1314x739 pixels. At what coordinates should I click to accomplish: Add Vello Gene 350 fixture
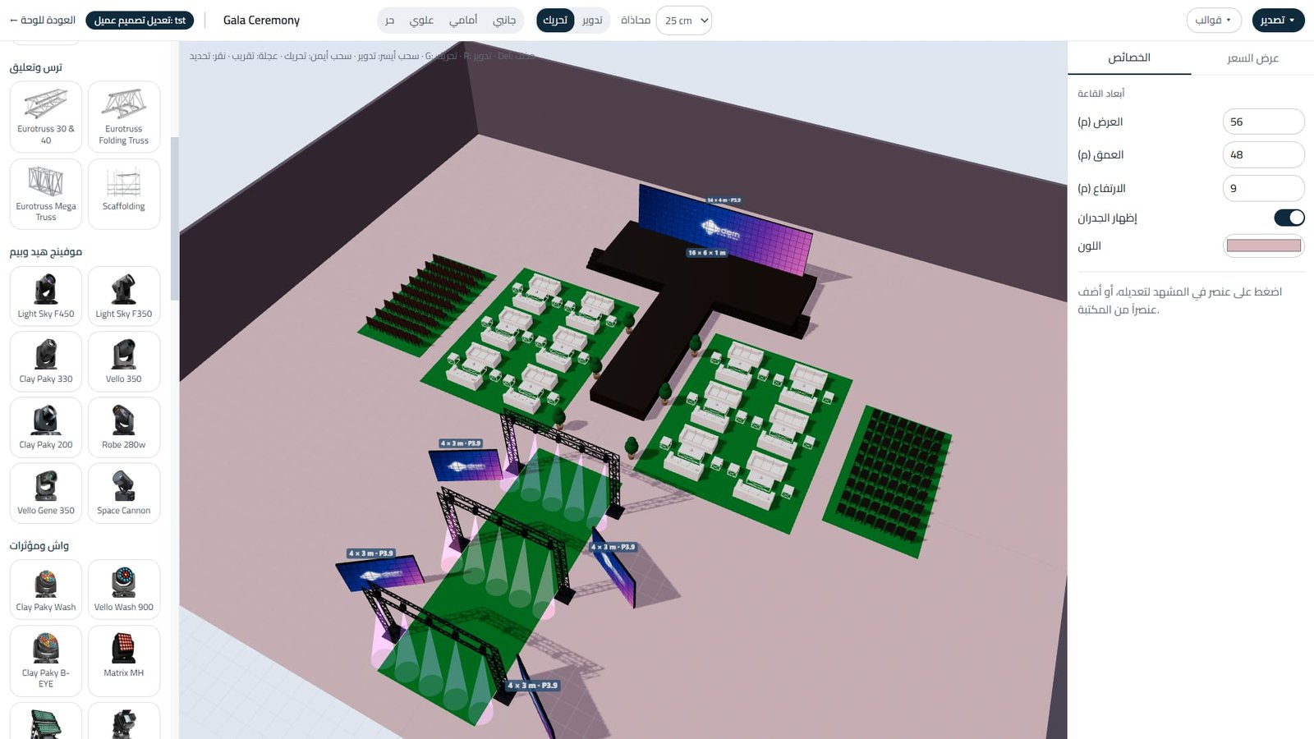[x=46, y=493]
